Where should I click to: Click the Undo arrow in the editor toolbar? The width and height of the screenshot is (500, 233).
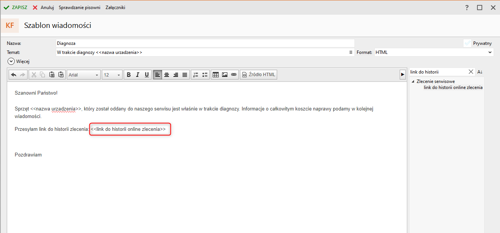[x=14, y=75]
